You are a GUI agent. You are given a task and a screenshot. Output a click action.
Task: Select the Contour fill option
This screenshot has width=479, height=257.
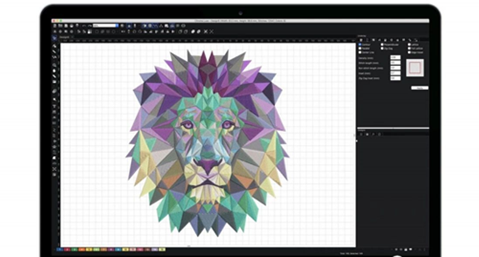click(x=360, y=45)
